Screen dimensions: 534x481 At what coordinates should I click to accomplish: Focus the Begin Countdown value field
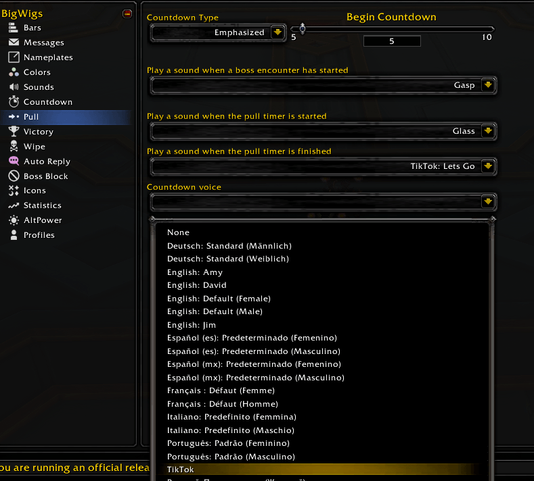click(x=392, y=41)
